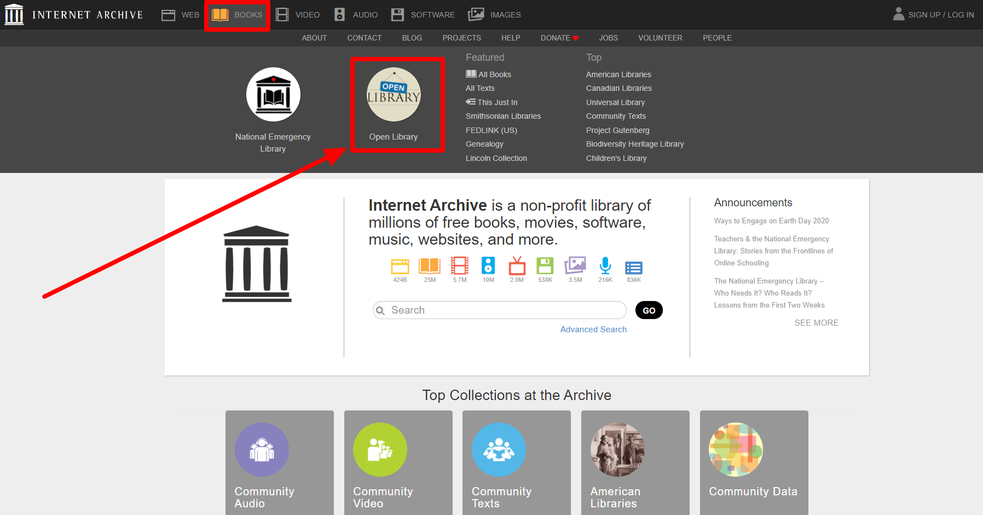Screen dimensions: 983x515
Task: Click the Sign Up link
Action: coord(924,15)
